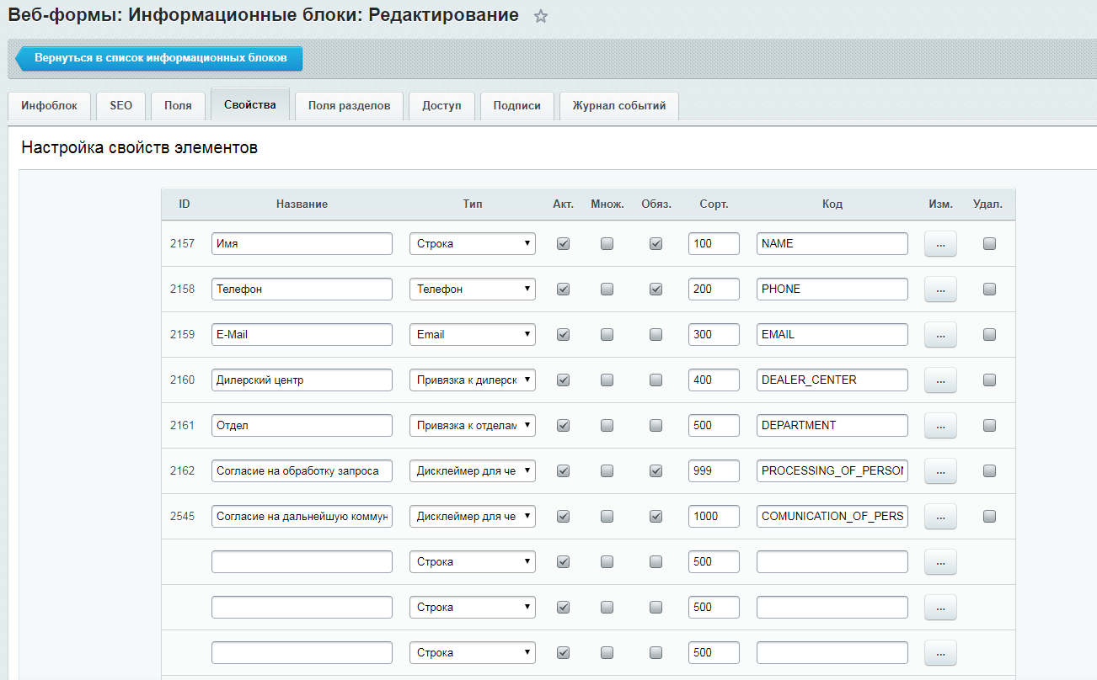Edit the code field containing DEPARTMENT
The height and width of the screenshot is (680, 1097).
pyautogui.click(x=832, y=425)
